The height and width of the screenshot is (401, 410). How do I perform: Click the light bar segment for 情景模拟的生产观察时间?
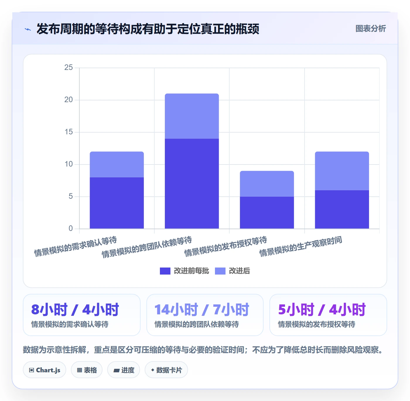tap(342, 171)
